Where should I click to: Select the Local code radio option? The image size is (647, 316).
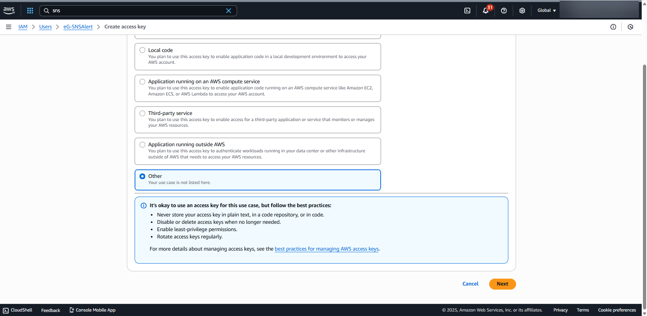coord(142,50)
